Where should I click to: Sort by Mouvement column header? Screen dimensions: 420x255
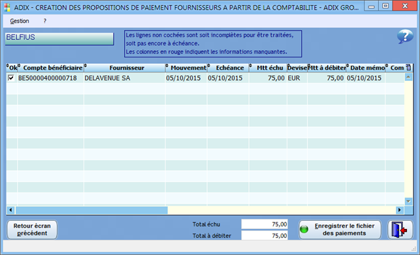click(186, 68)
